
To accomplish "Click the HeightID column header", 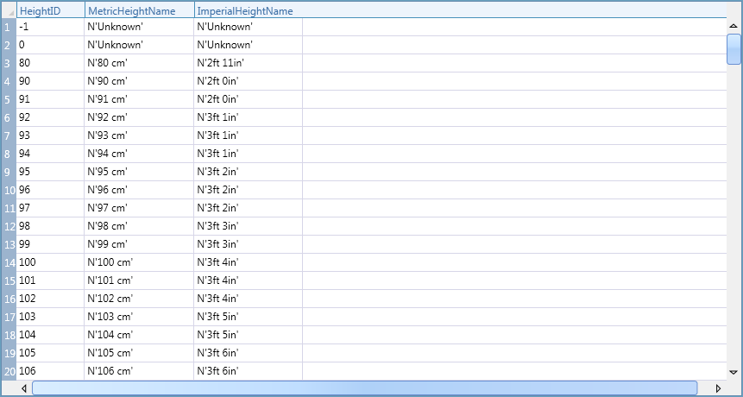I will [x=51, y=10].
